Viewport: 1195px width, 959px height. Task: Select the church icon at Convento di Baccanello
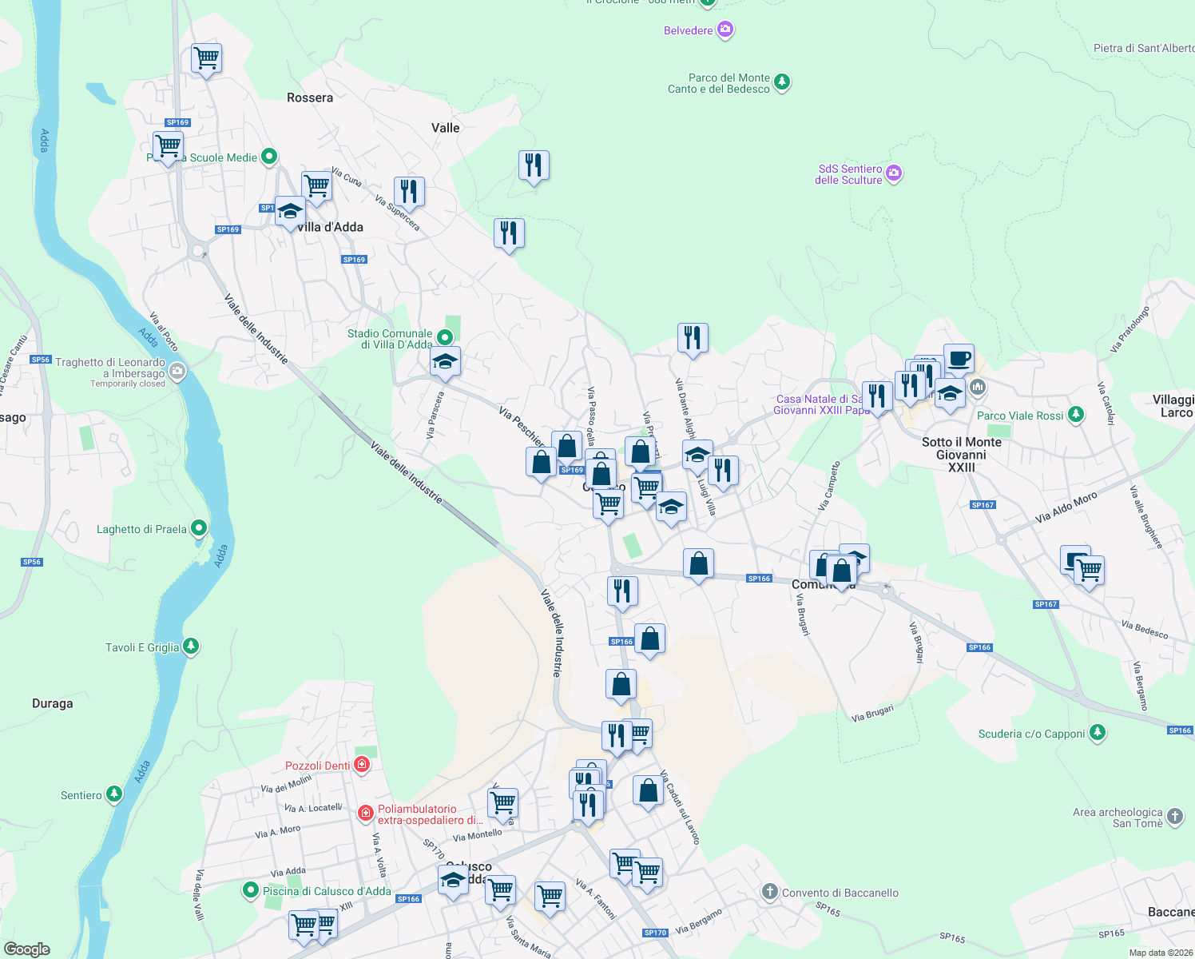click(x=769, y=893)
